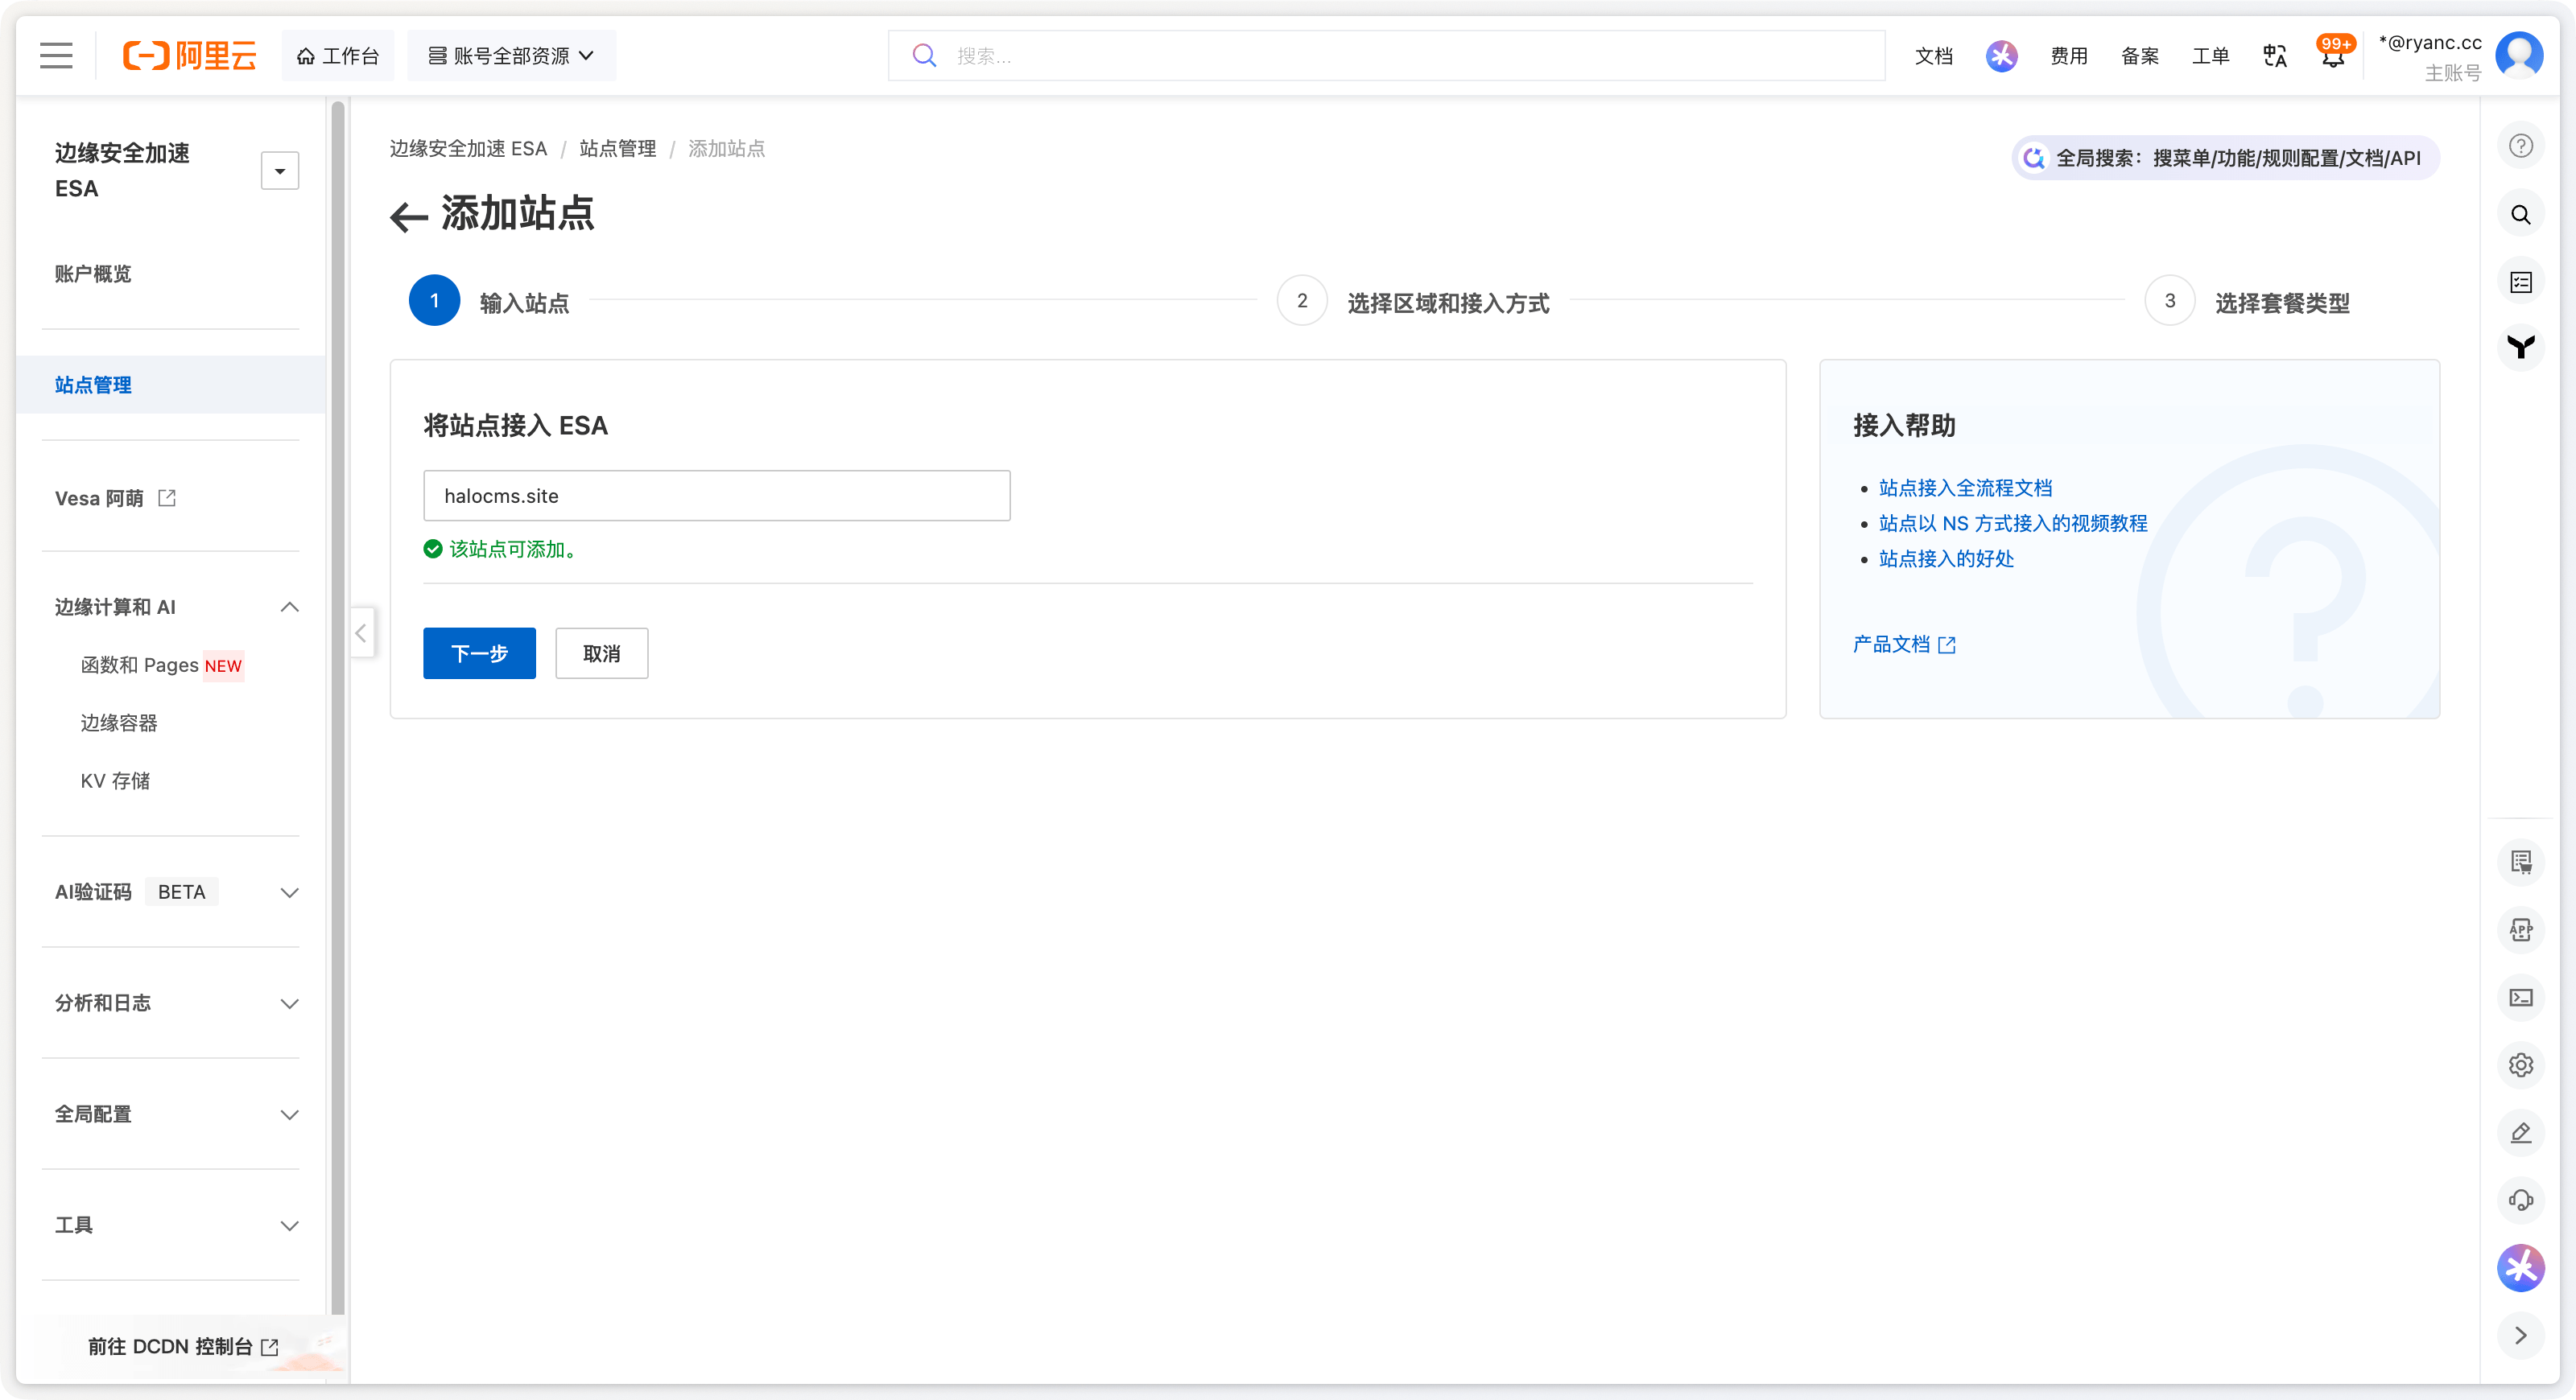Open the Cloud Shell terminal icon
Viewport: 2576px width, 1400px height.
(2520, 997)
